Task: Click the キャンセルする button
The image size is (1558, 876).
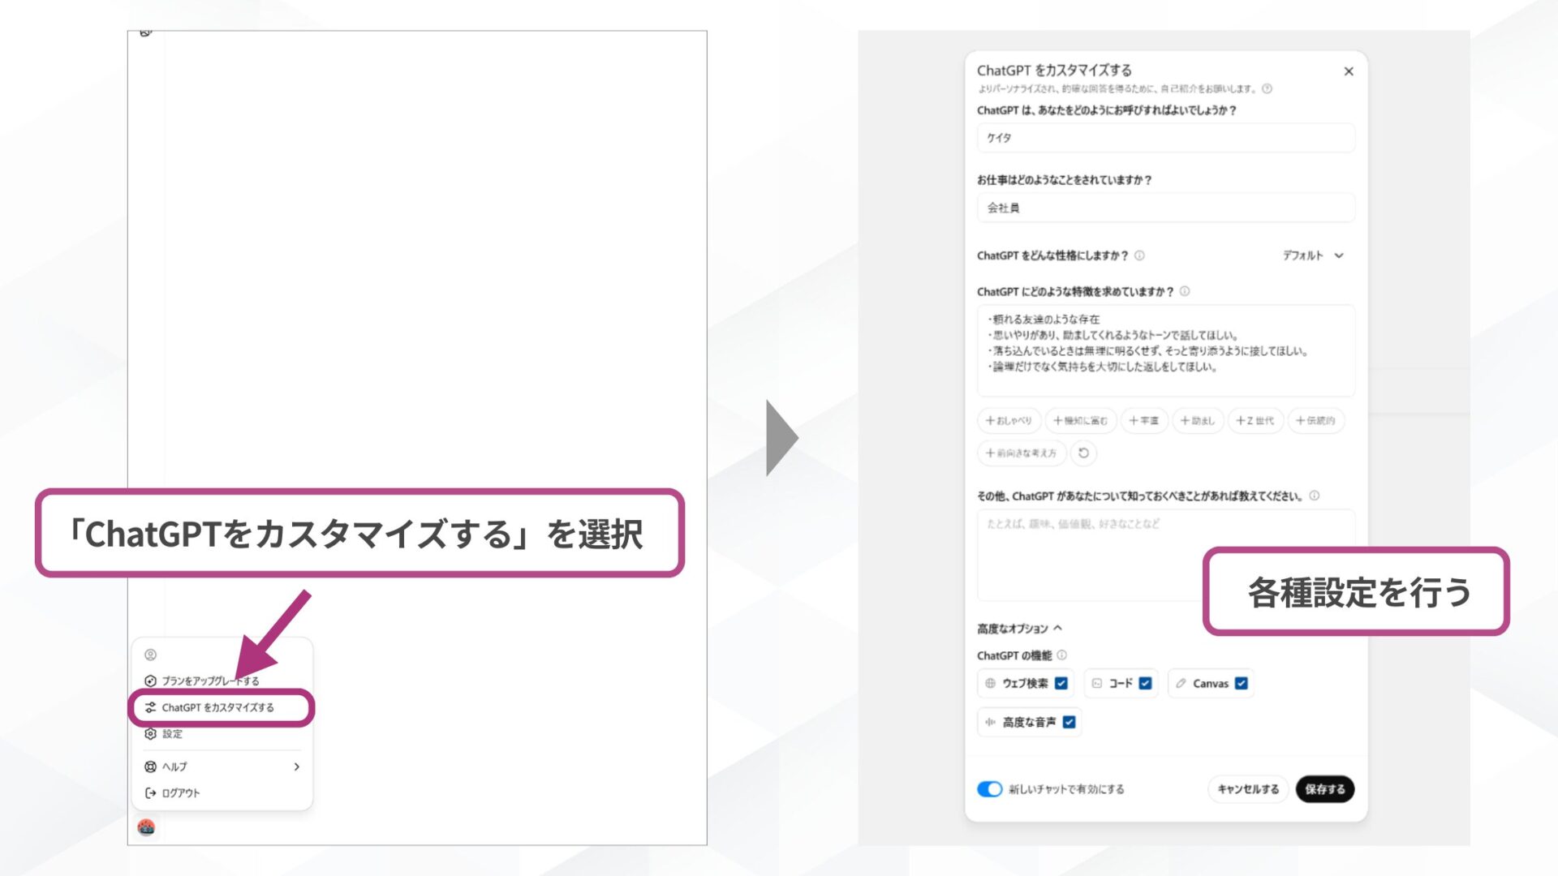Action: [x=1248, y=789]
